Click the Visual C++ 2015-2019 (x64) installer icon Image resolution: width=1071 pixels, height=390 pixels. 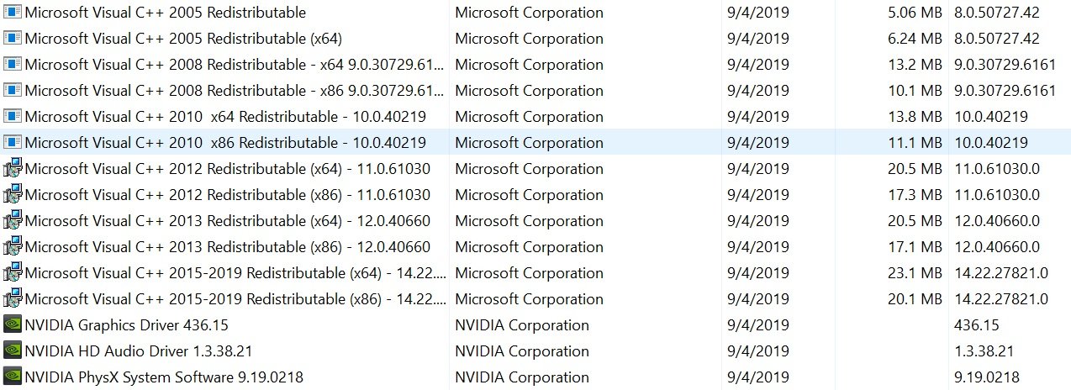(x=13, y=273)
